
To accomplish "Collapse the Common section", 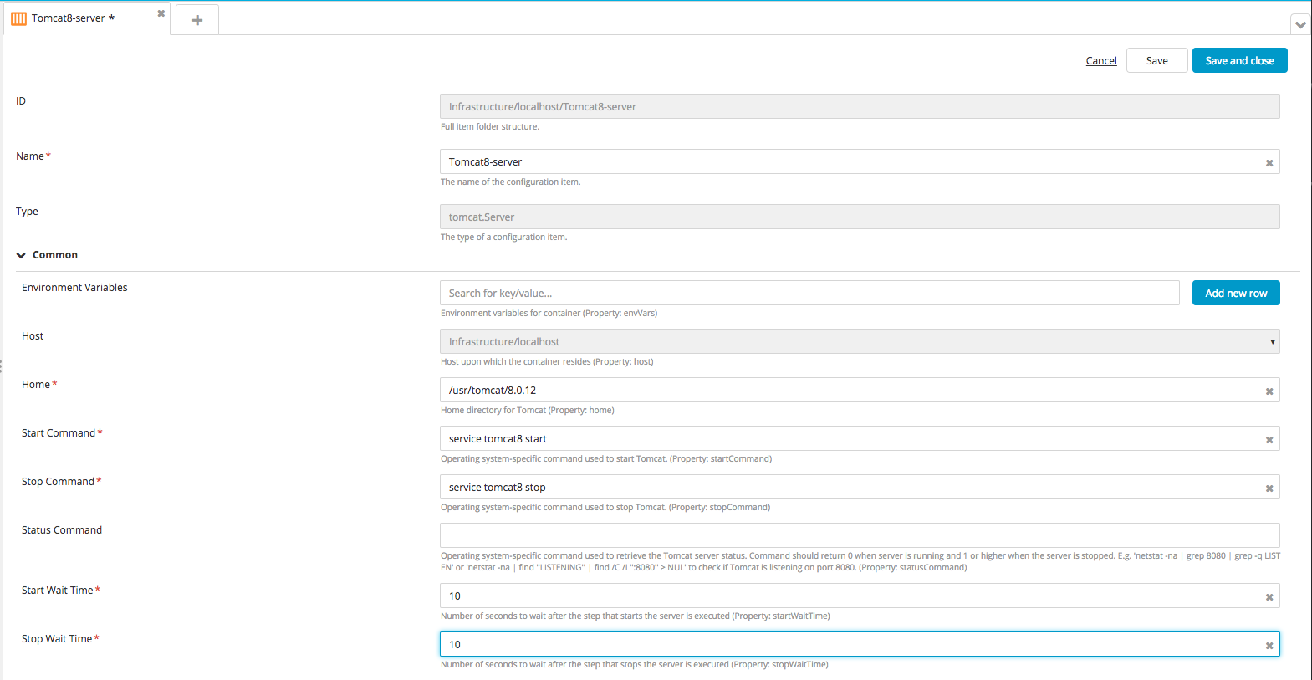I will [21, 255].
